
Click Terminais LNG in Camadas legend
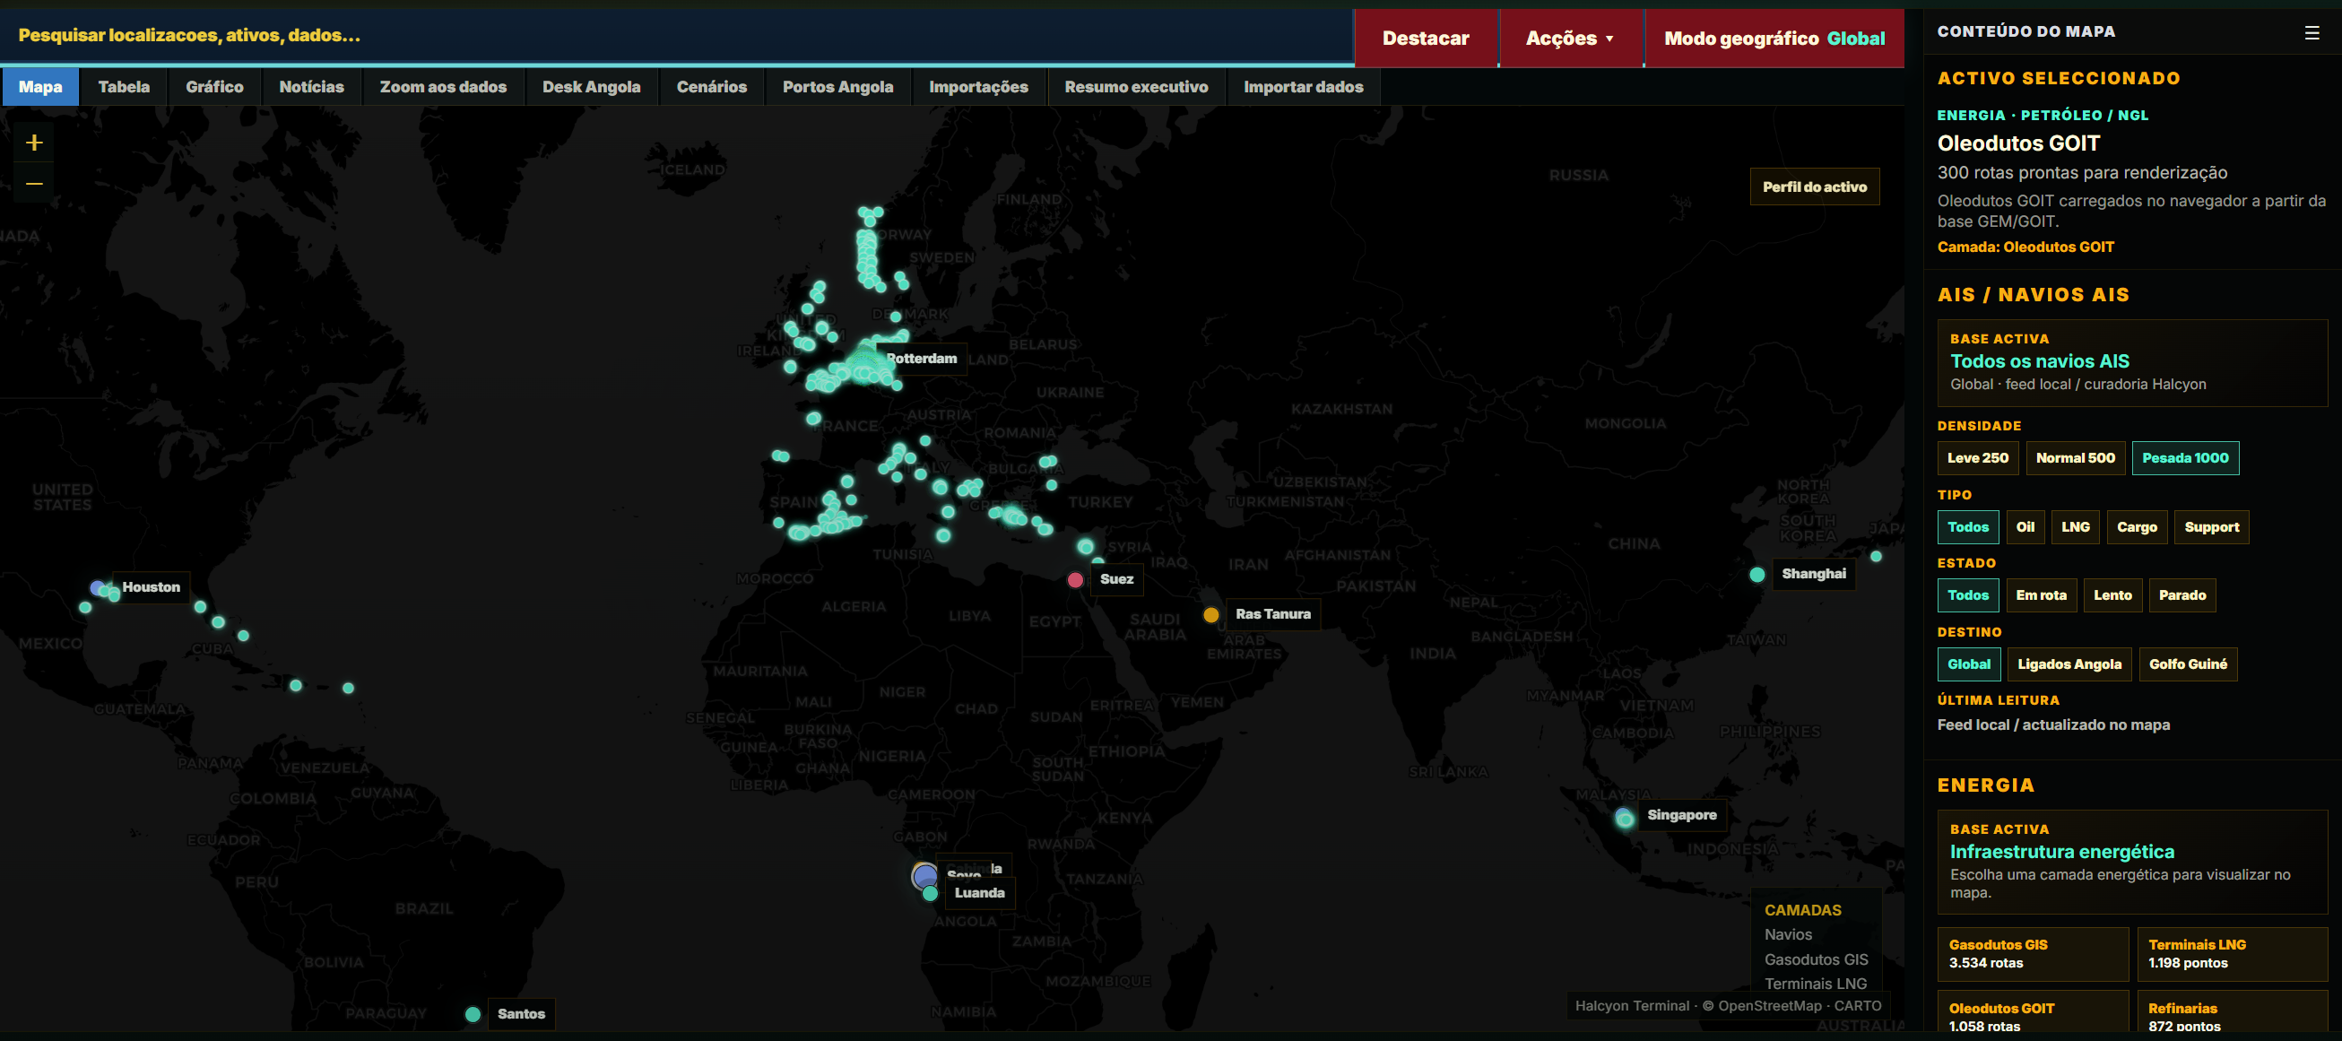pos(1815,985)
